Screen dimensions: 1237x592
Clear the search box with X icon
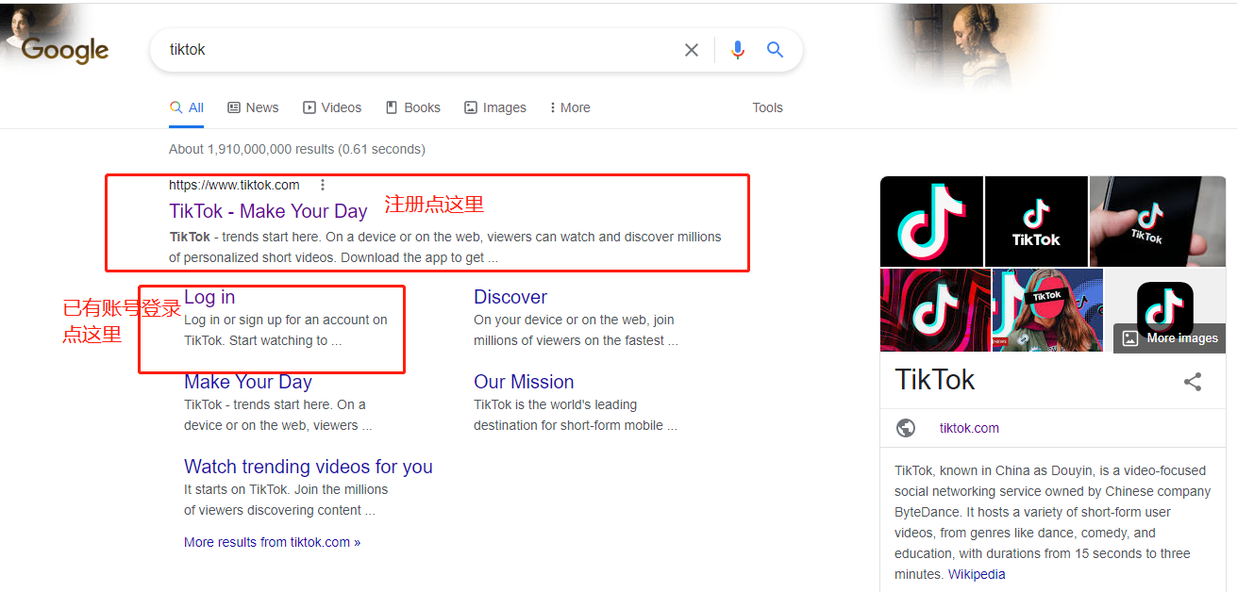(692, 50)
